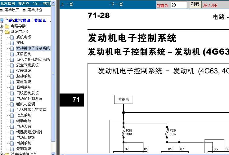
Task: Click document icon beside 风扇控制
Action: tap(12, 54)
